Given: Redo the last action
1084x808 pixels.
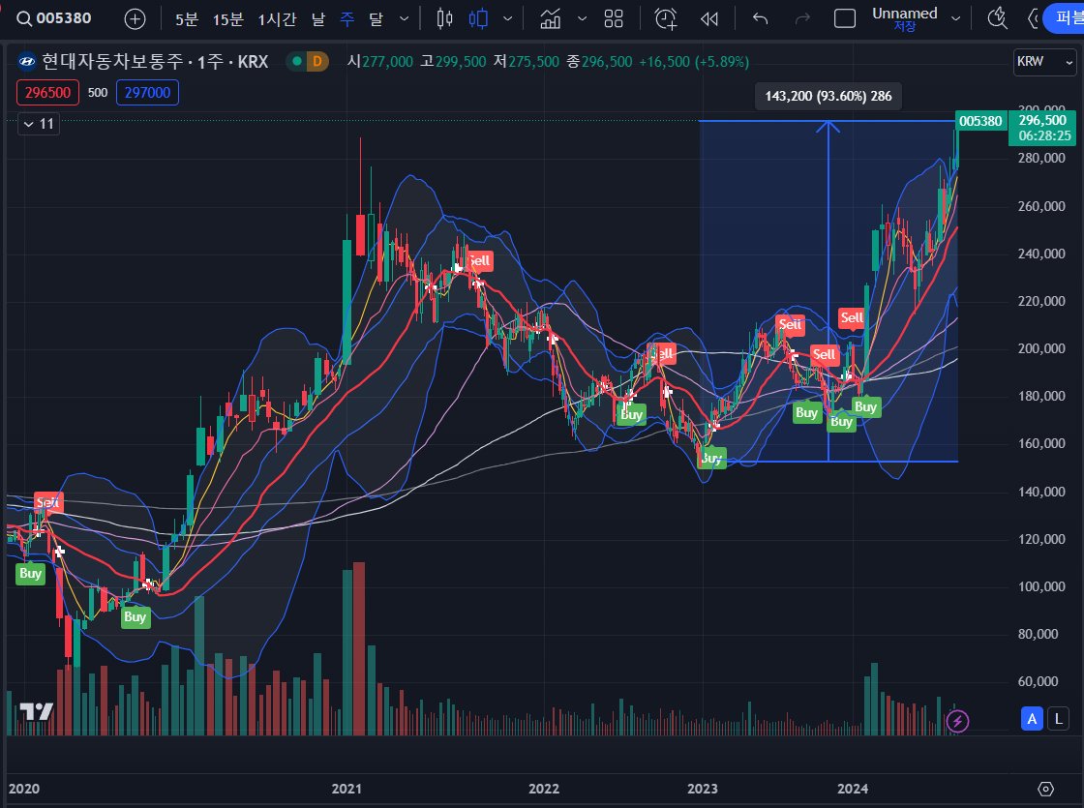Looking at the screenshot, I should point(802,18).
